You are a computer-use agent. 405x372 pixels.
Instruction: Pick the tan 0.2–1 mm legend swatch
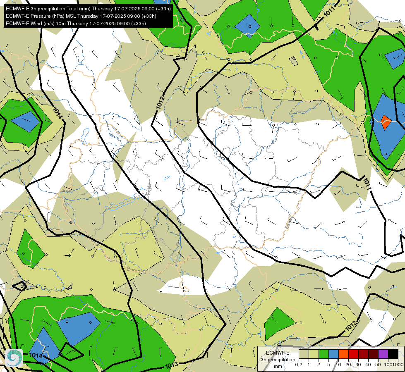pyautogui.click(x=304, y=354)
